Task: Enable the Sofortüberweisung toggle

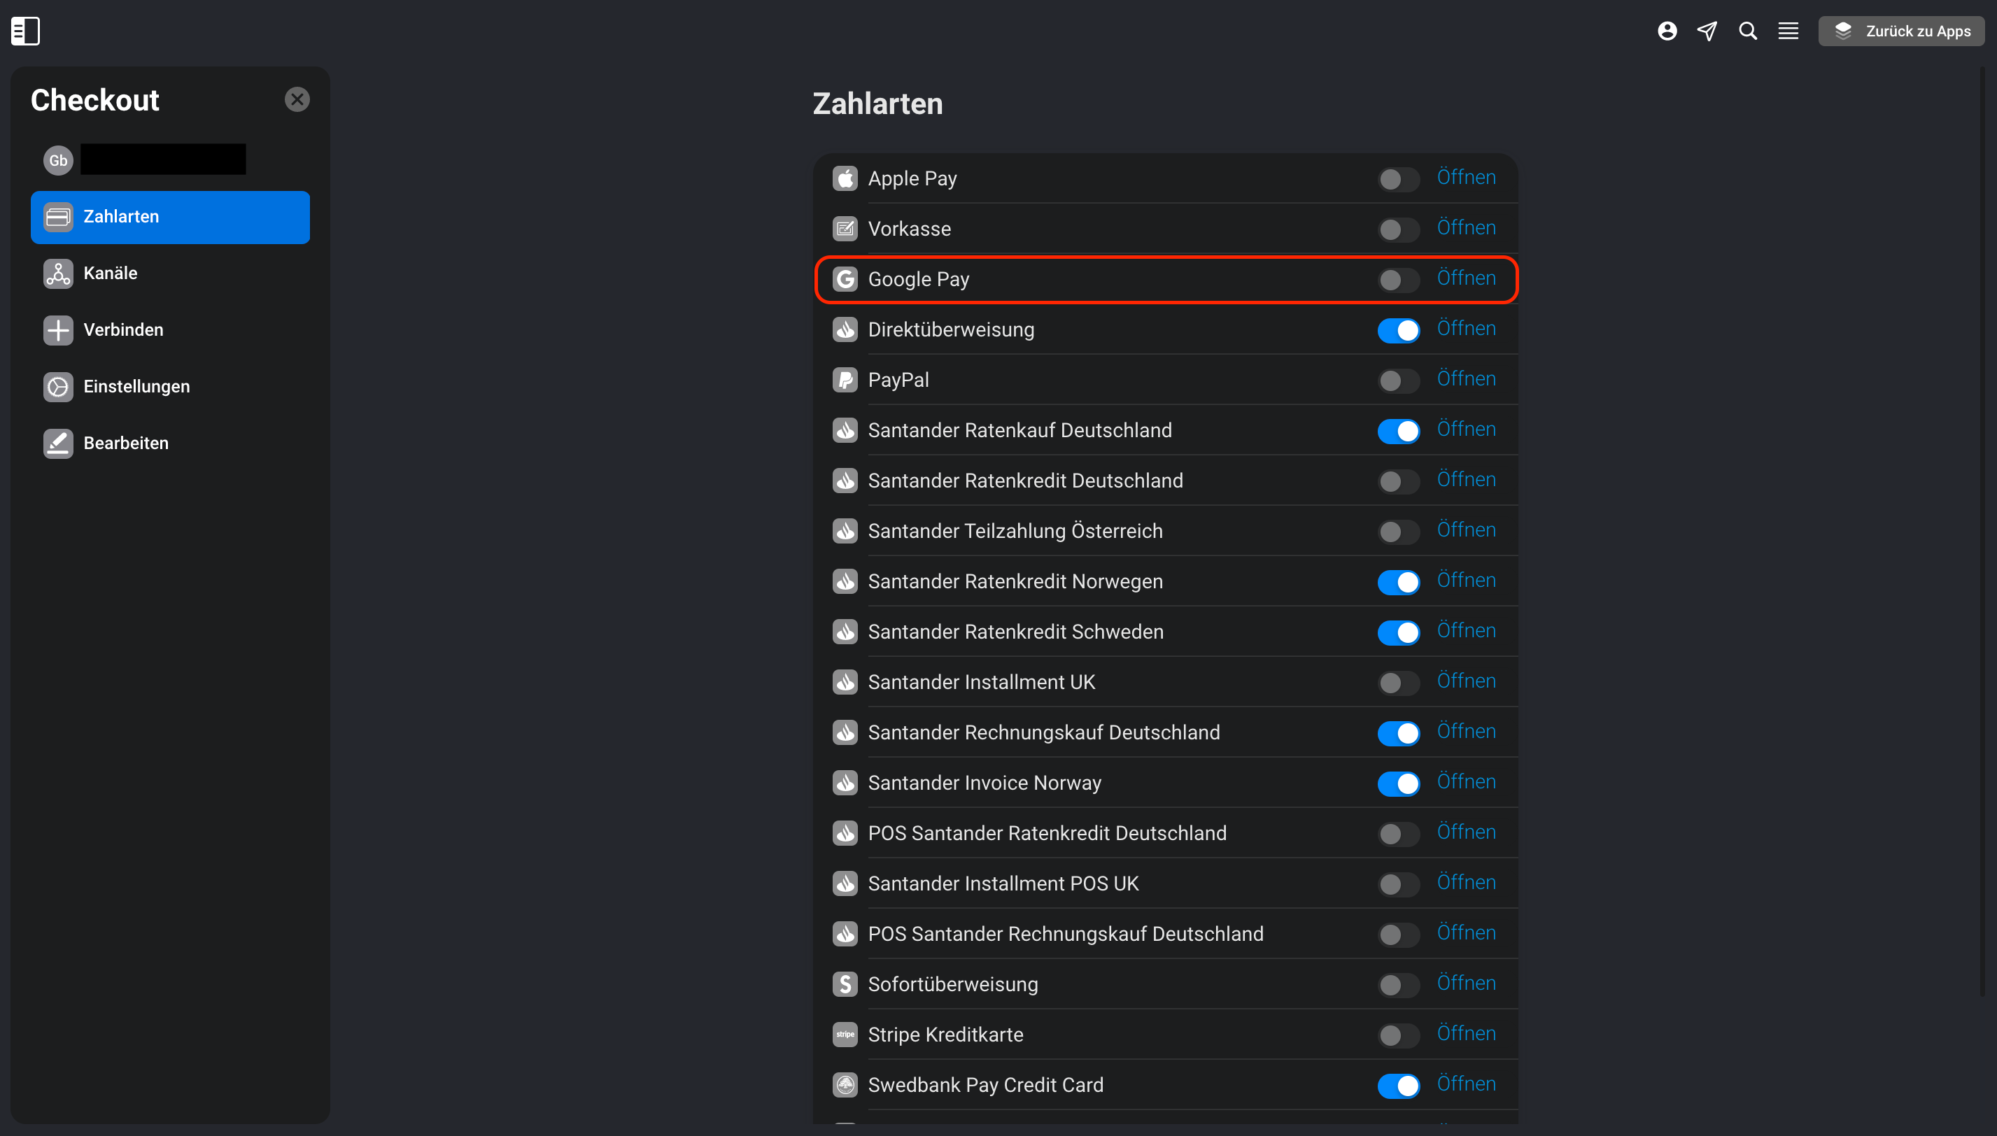Action: click(1399, 985)
